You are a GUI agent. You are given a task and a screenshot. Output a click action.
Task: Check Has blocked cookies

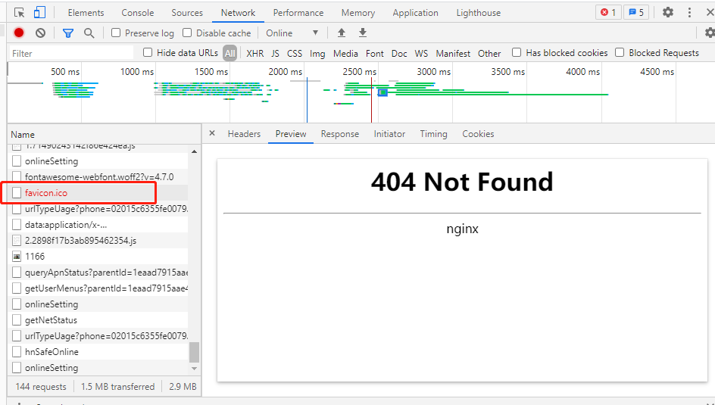[x=517, y=52]
